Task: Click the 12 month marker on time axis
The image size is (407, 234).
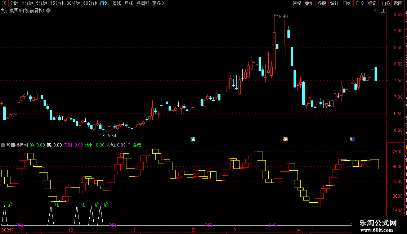Action: 71,230
